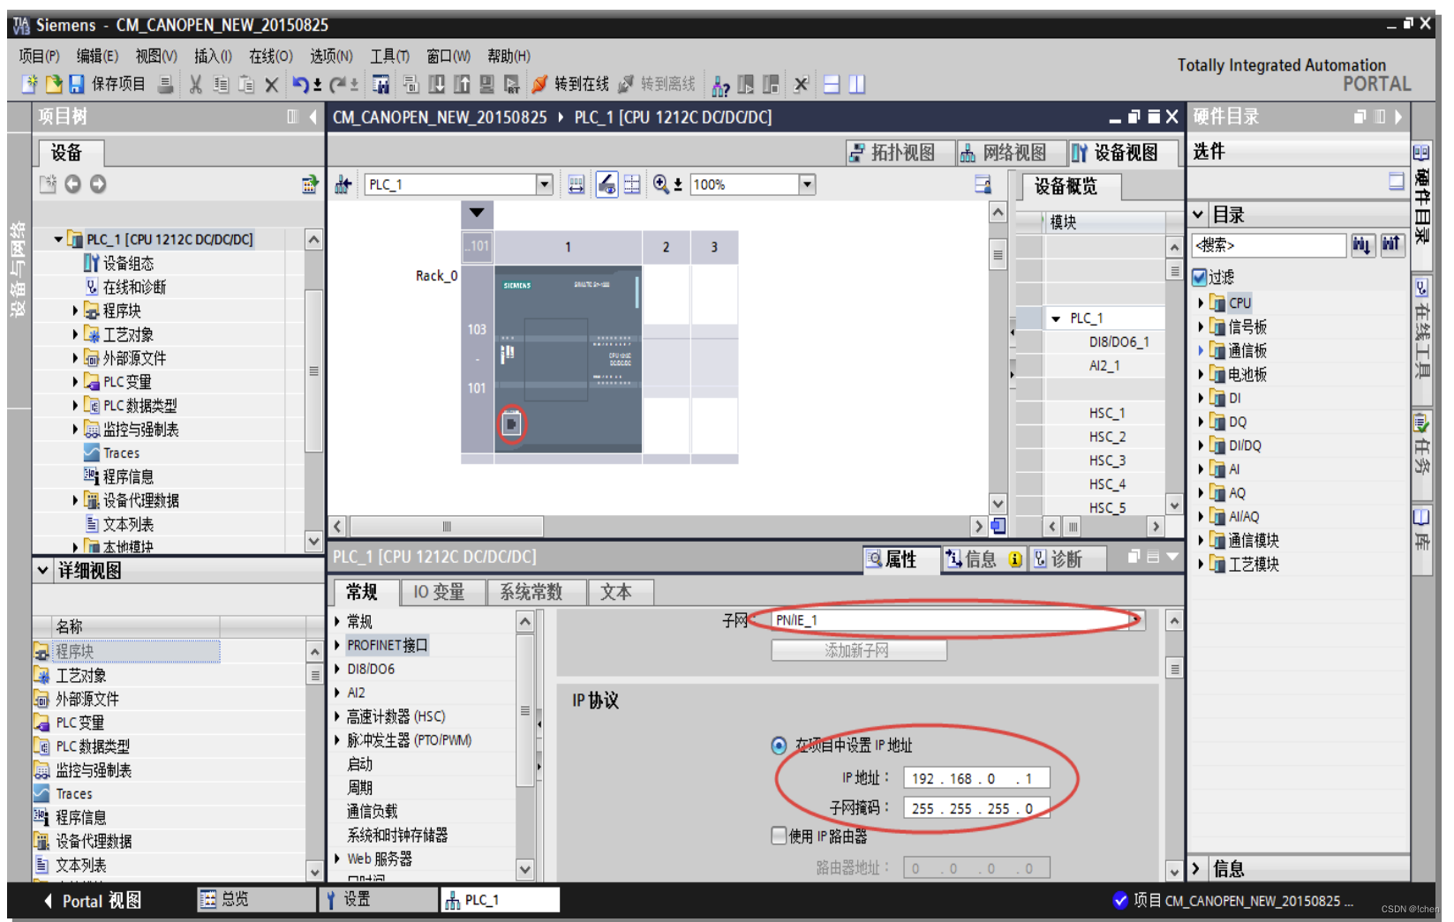Split editor space vertically
The image size is (1454, 922).
[x=856, y=84]
